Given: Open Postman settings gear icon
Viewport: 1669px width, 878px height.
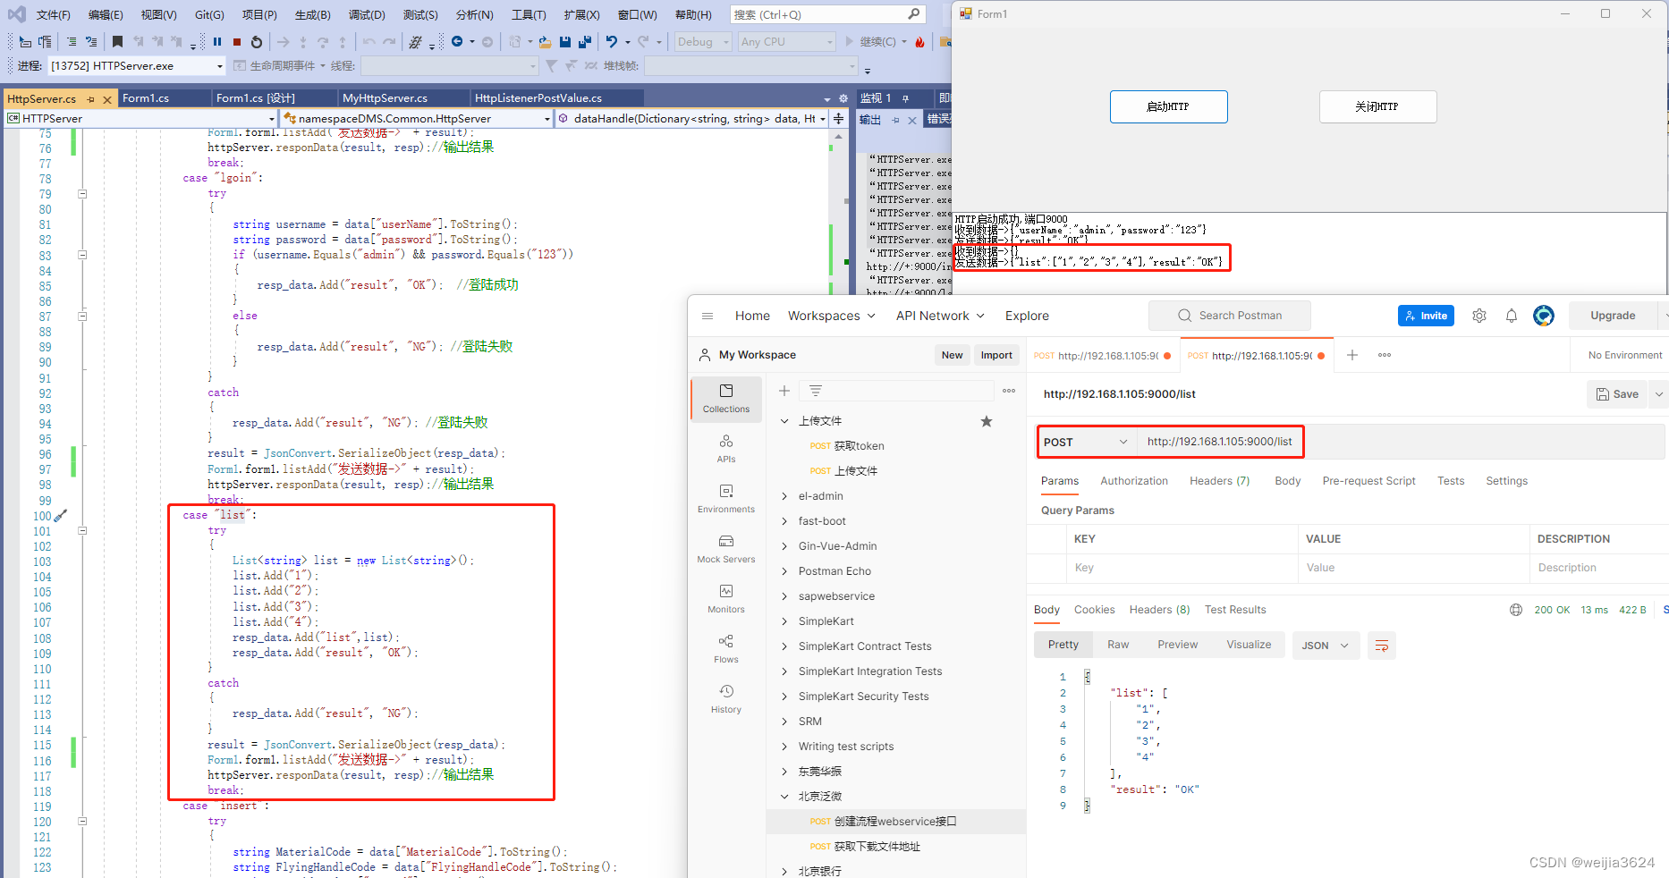Looking at the screenshot, I should point(1478,316).
